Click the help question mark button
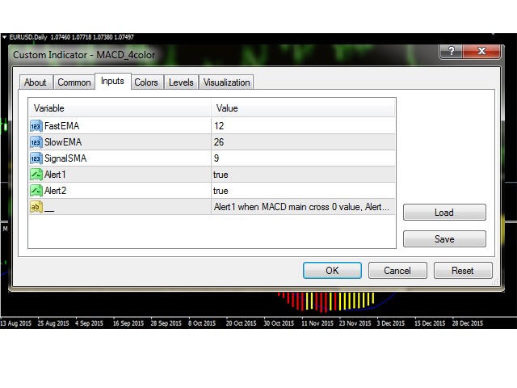 click(451, 51)
